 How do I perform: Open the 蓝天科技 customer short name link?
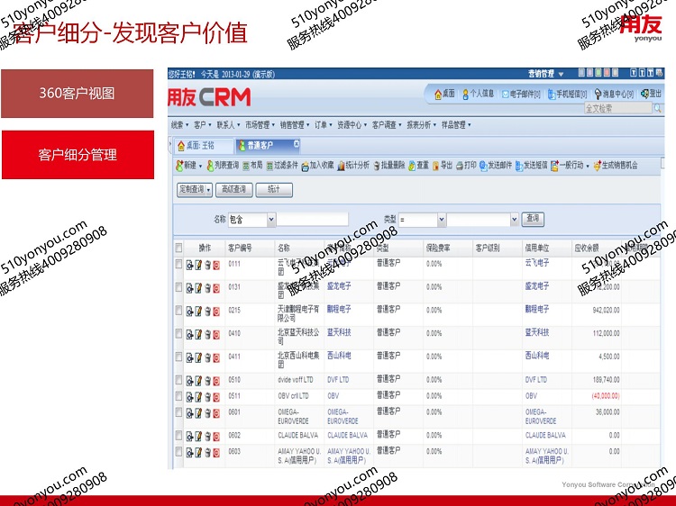(339, 332)
